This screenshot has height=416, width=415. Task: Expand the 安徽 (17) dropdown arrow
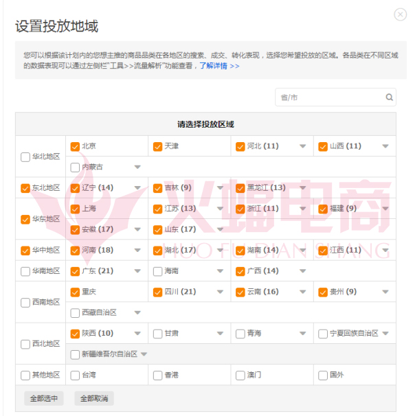pos(137,229)
